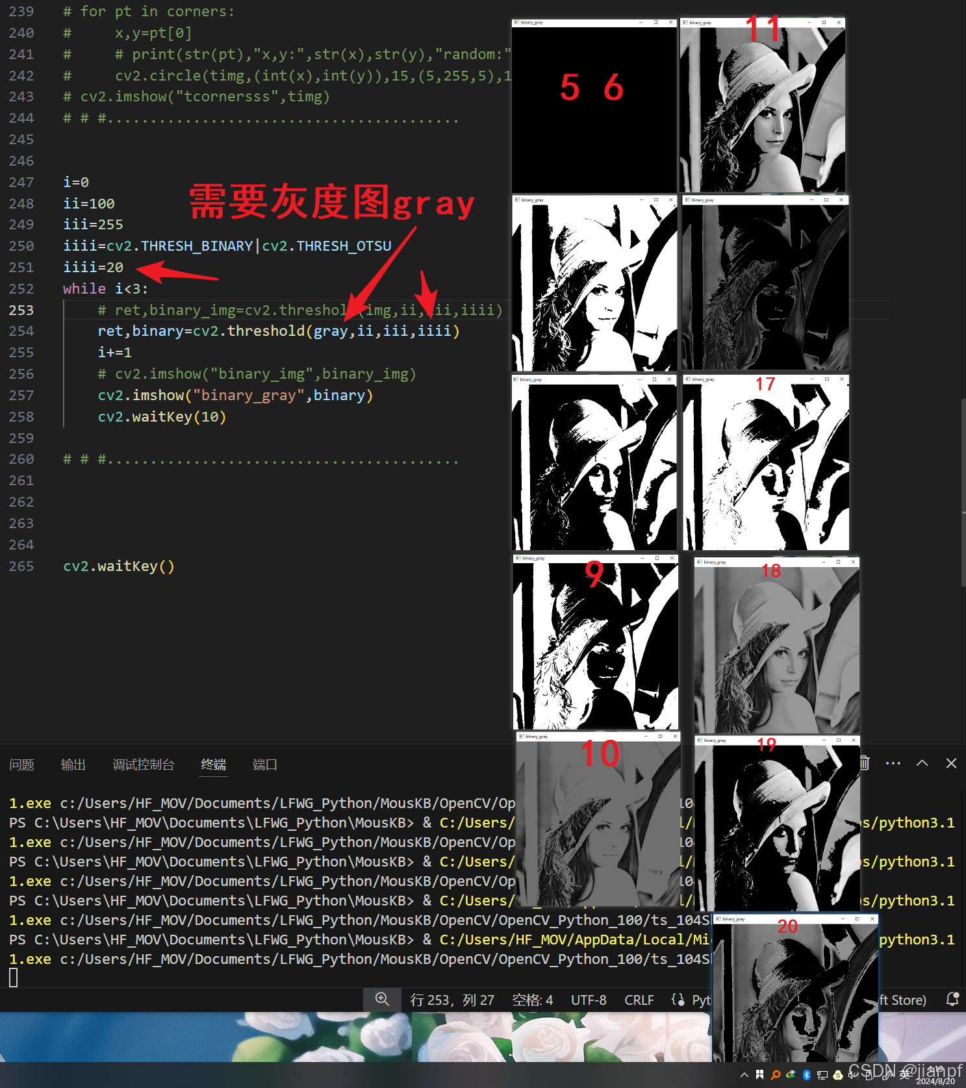Click the commented imshow "tcornersss" line

[196, 97]
